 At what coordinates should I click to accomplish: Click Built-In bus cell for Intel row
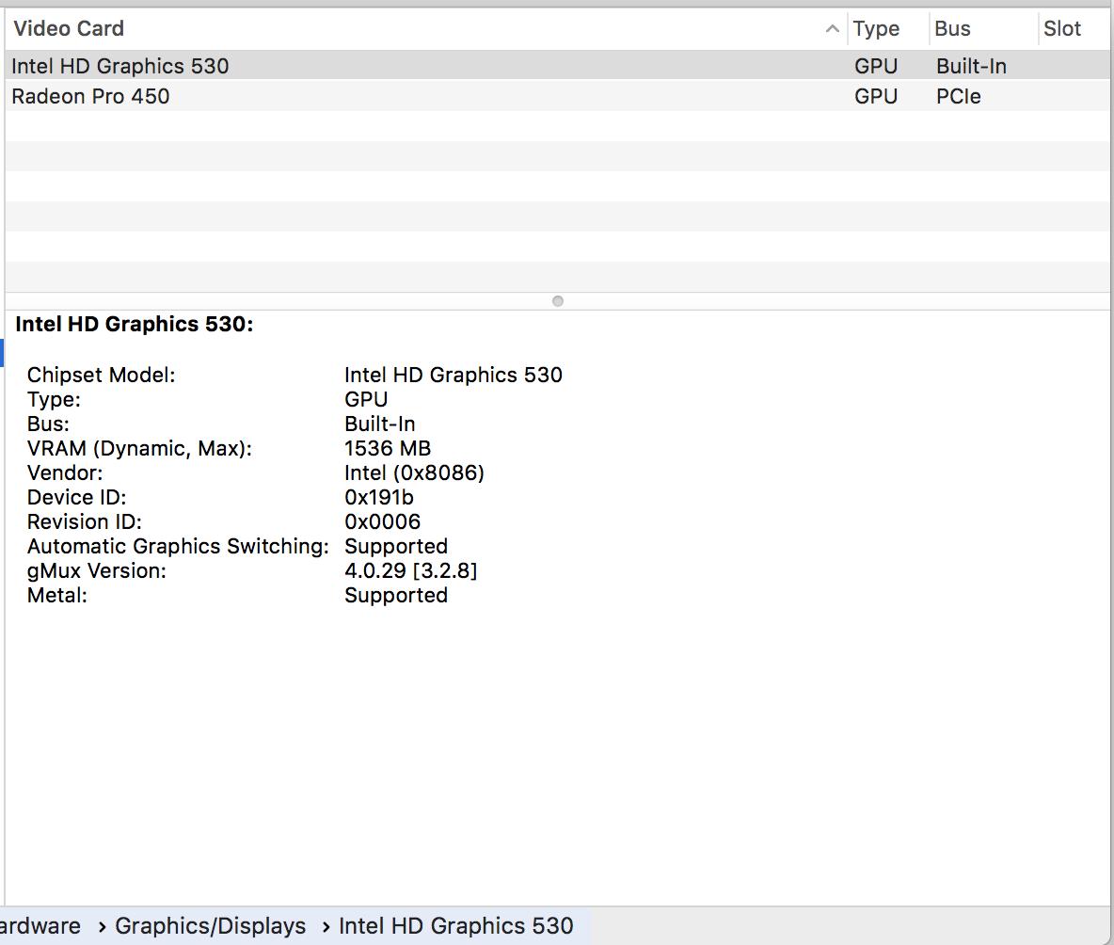(971, 66)
